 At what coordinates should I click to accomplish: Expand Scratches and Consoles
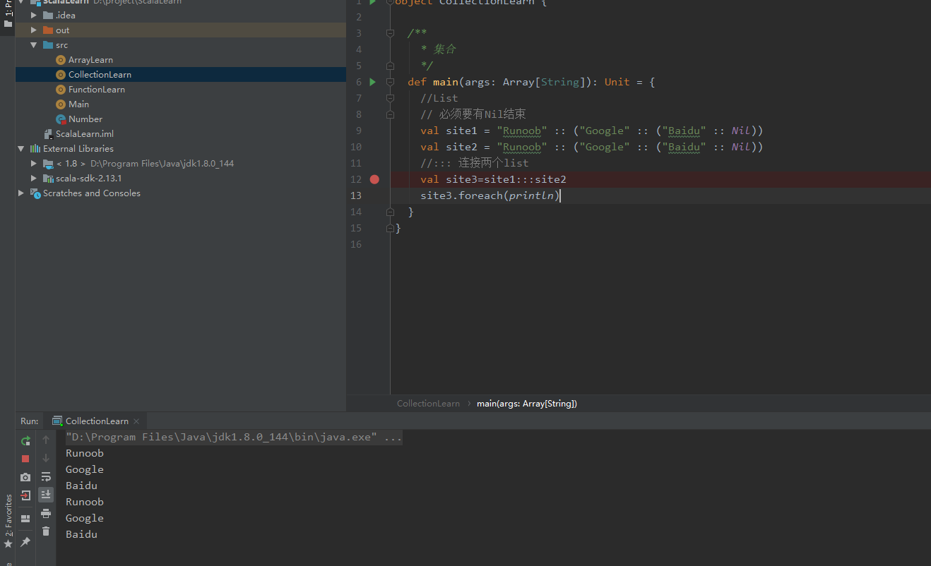coord(21,193)
